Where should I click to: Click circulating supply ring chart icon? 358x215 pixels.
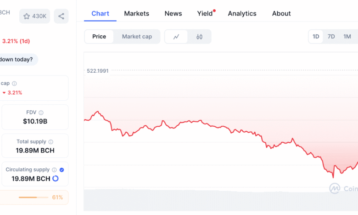[56, 178]
